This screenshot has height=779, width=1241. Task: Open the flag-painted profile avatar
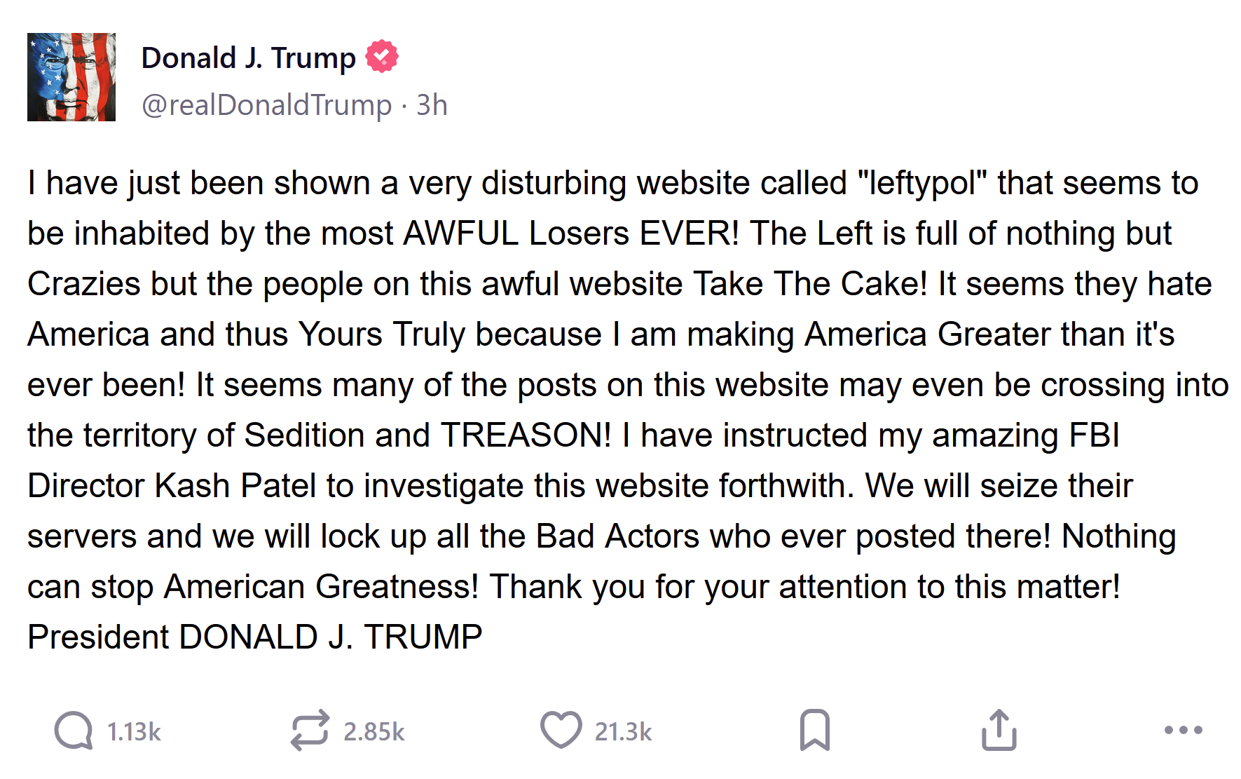tap(71, 77)
